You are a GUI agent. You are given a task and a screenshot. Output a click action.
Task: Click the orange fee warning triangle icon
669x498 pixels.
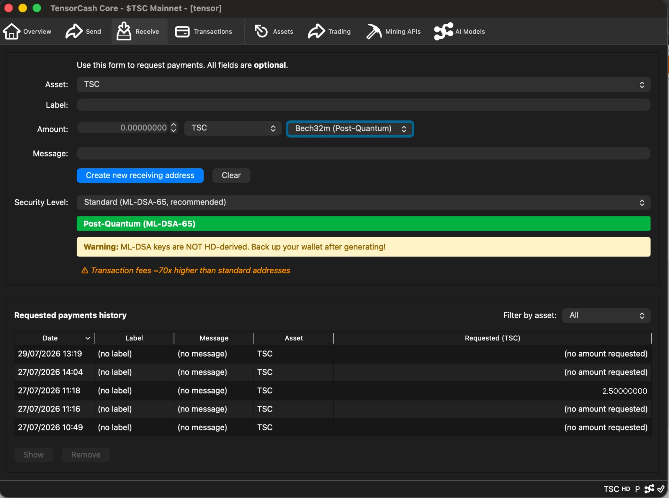pyautogui.click(x=85, y=270)
